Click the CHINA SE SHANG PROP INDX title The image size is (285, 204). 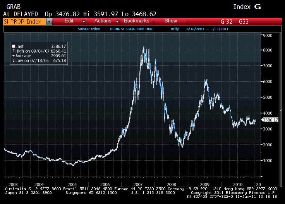coord(131,29)
